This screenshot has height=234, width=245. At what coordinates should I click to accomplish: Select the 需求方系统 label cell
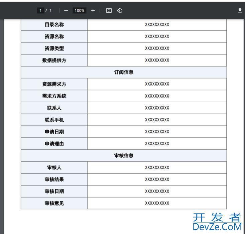(54, 96)
